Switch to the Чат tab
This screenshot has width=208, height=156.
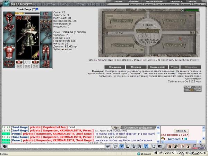click(116, 127)
